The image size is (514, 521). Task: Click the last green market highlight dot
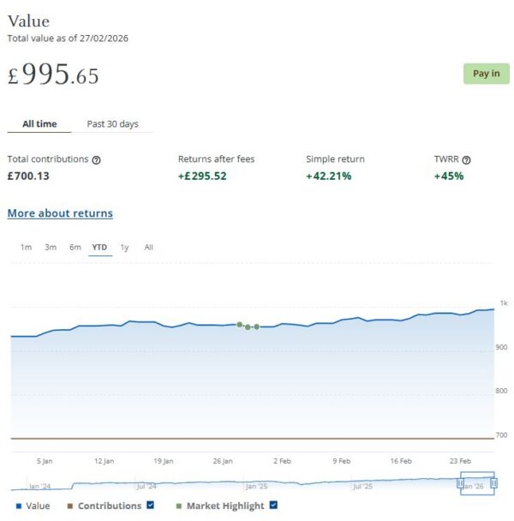pos(256,326)
